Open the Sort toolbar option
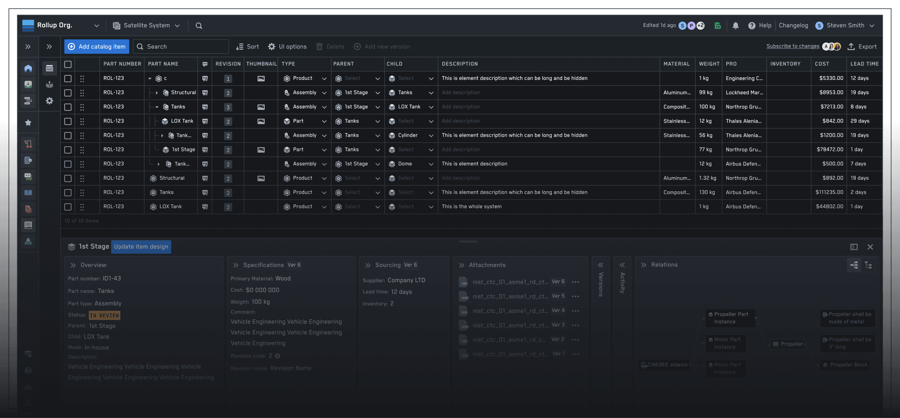The height and width of the screenshot is (418, 900). (247, 47)
